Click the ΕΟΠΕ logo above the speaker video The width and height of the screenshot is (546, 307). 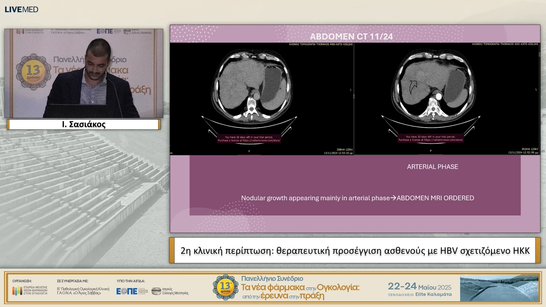(x=105, y=31)
